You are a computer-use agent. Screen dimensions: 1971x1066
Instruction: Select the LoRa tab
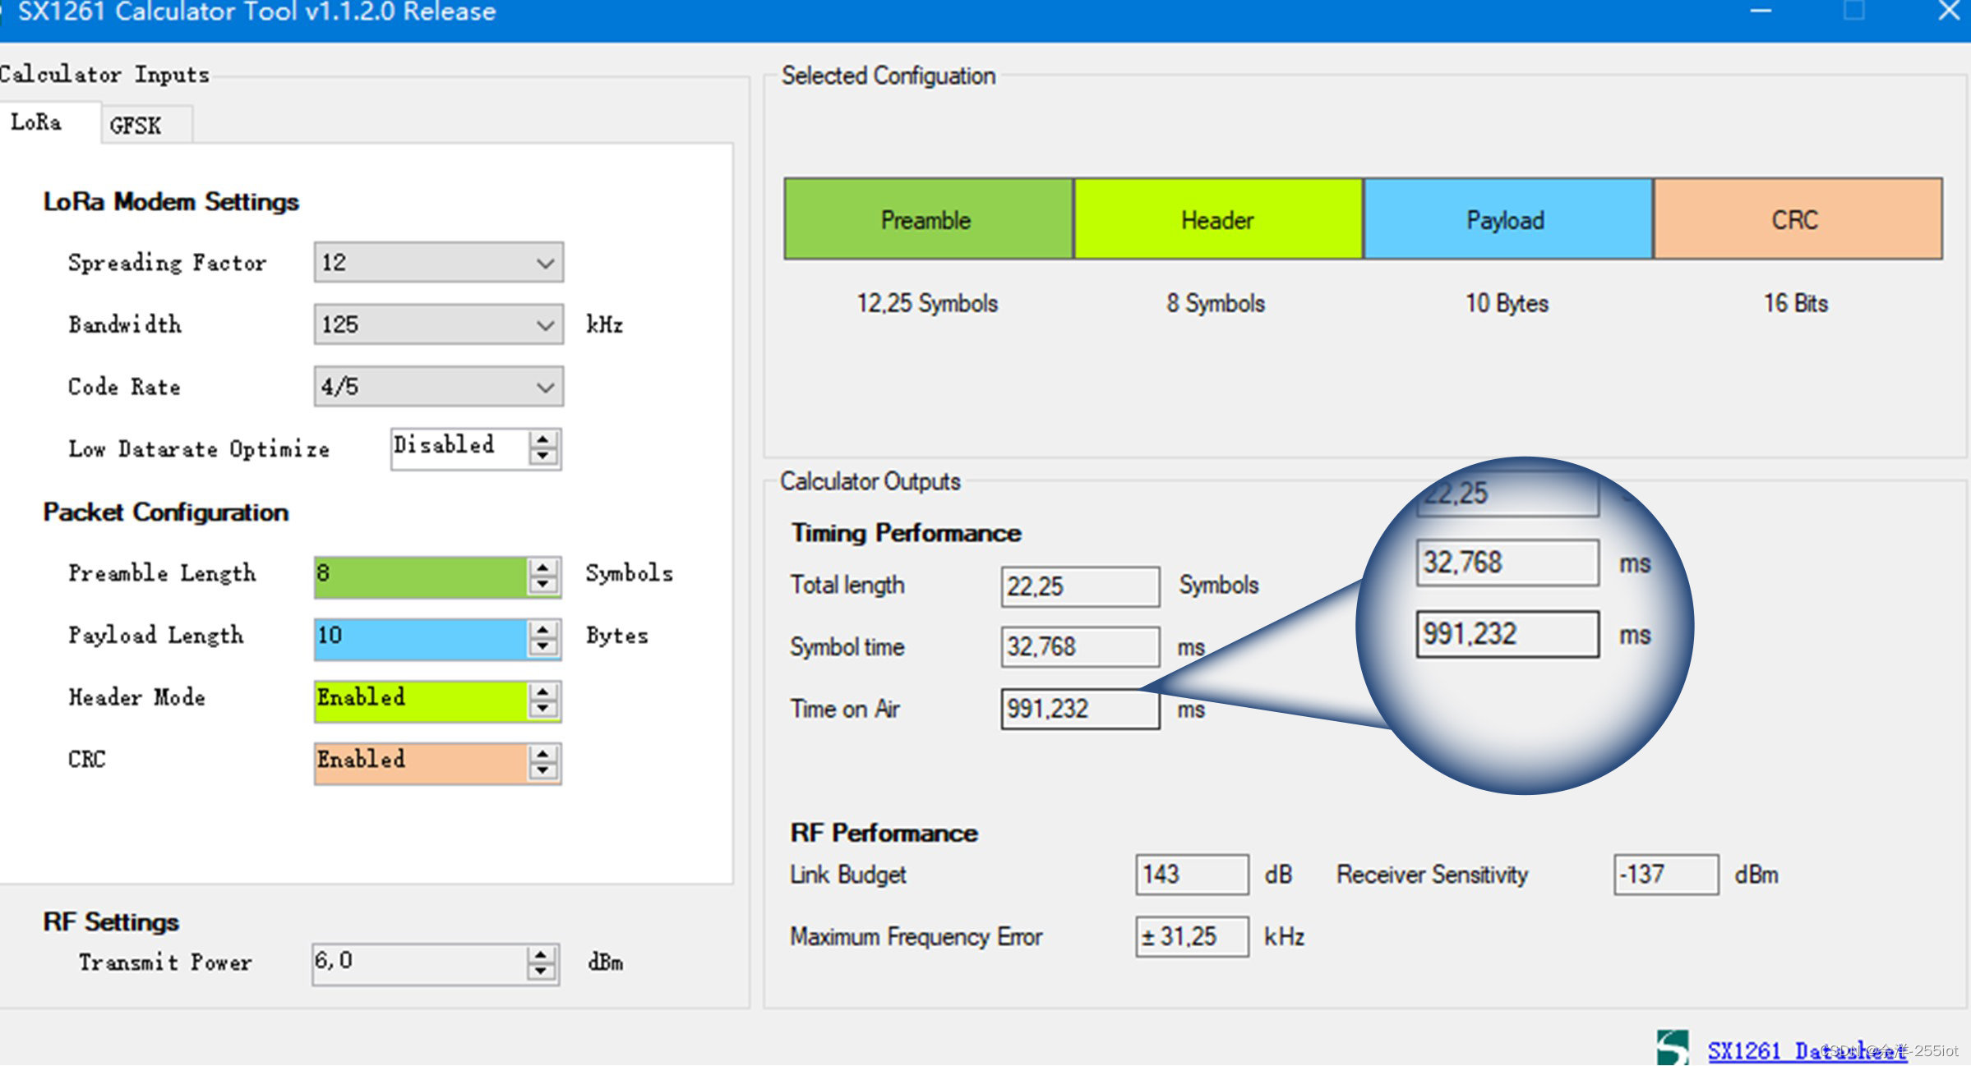pyautogui.click(x=37, y=122)
